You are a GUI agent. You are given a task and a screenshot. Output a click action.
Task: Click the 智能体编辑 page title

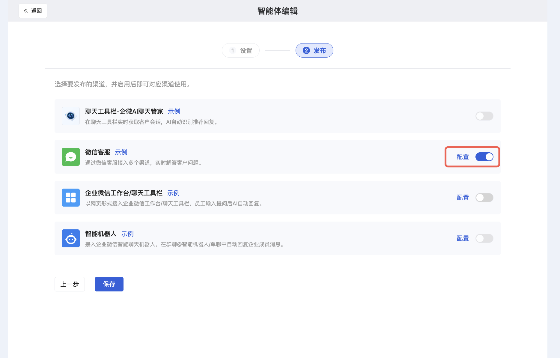(278, 11)
